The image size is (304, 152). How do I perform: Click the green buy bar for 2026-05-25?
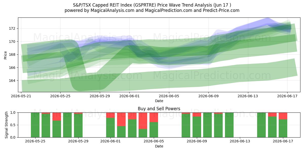pos(35,125)
